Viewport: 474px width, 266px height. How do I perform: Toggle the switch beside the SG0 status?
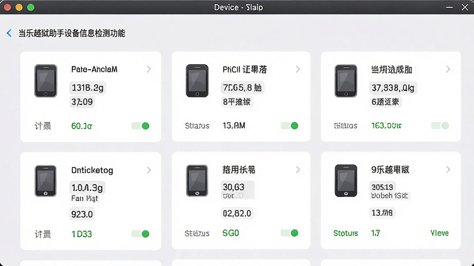289,233
